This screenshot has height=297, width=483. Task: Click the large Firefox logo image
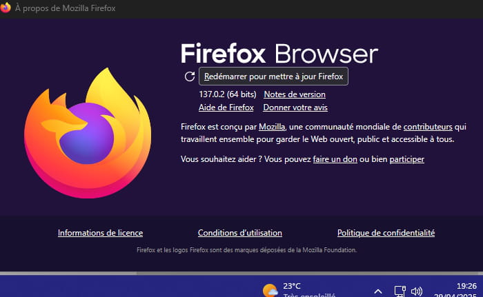(88, 133)
